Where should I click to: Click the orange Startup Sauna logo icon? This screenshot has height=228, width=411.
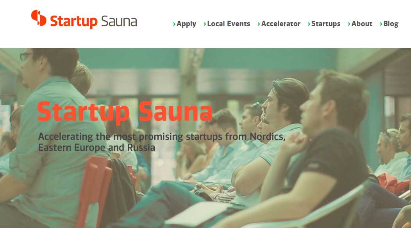[x=39, y=18]
